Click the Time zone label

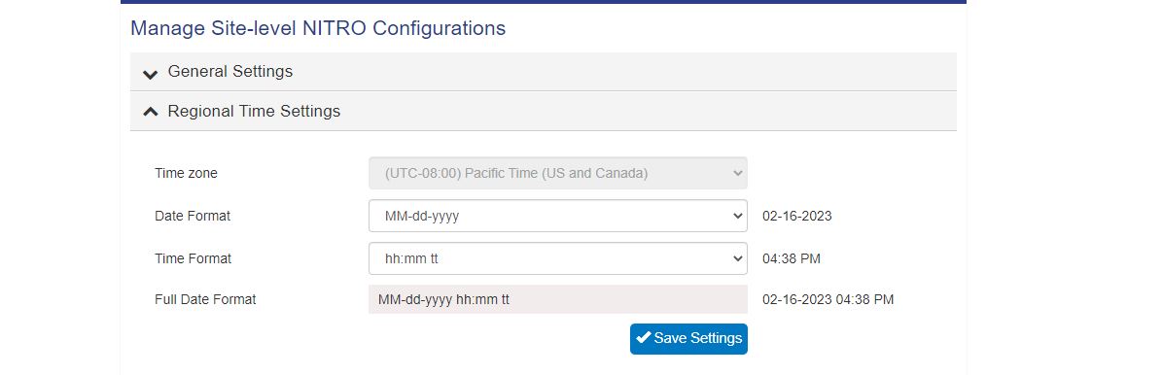[186, 174]
